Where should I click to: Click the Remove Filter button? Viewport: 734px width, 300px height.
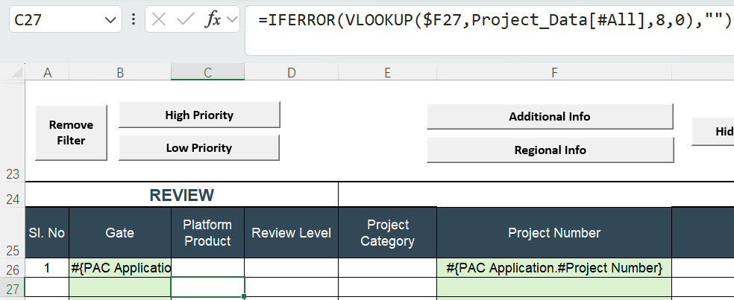72,133
